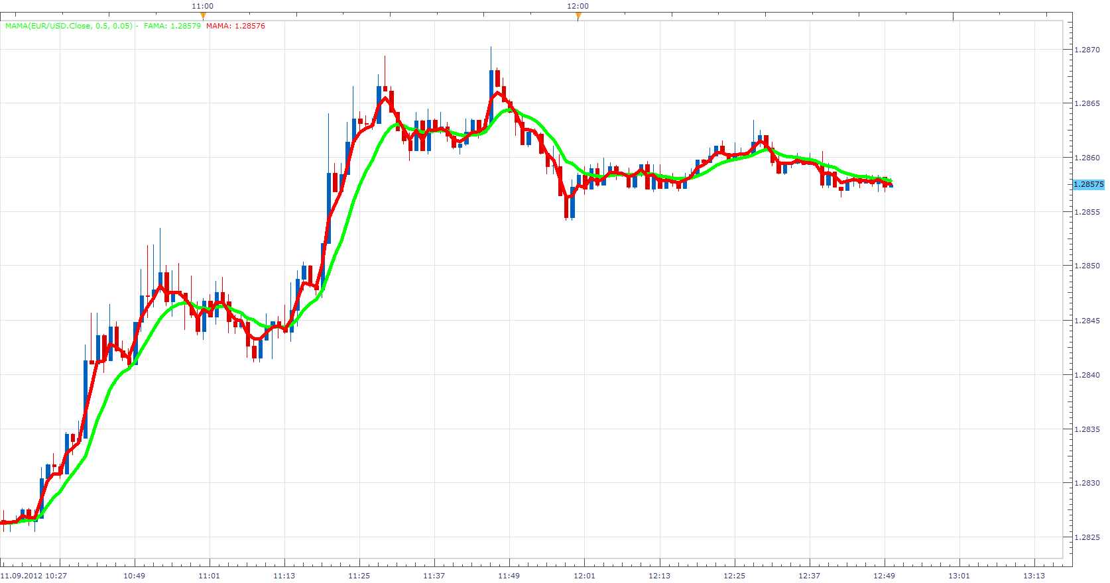
Task: Click the 1.2825 price axis label
Action: (x=1087, y=537)
